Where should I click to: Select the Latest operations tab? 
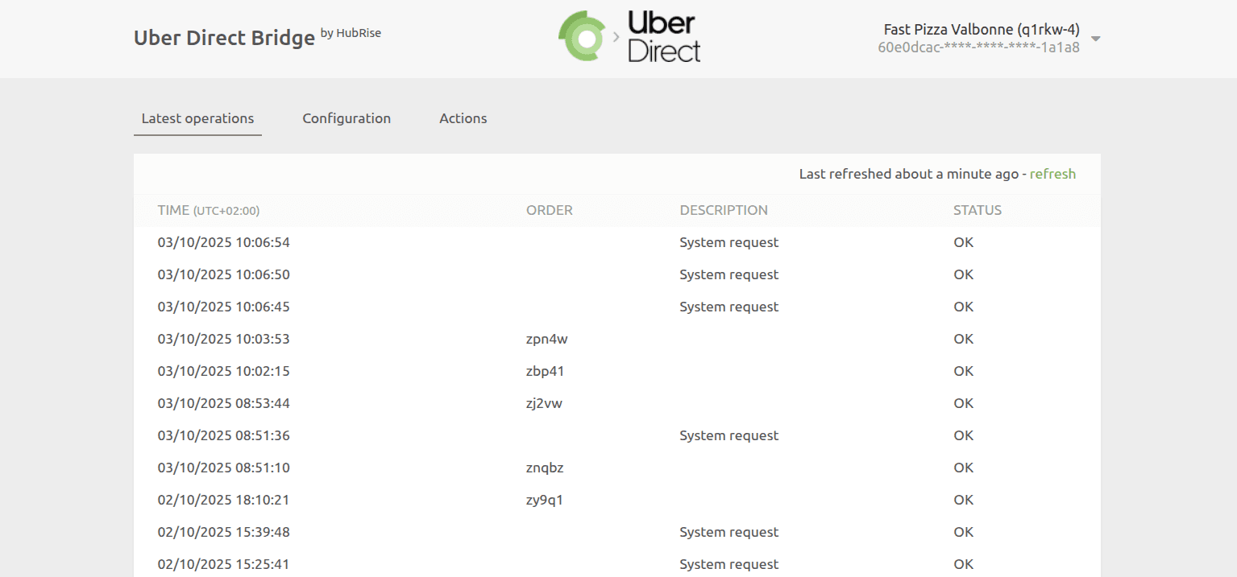coord(197,118)
